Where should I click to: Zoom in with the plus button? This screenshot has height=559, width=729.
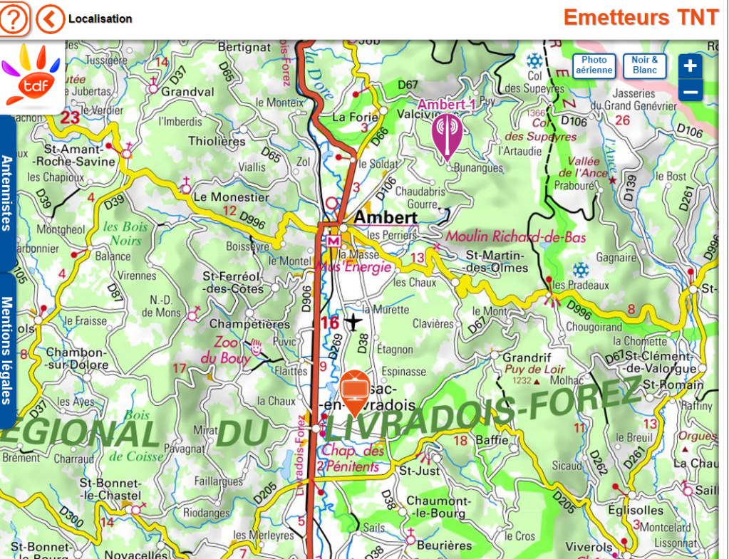pyautogui.click(x=690, y=67)
